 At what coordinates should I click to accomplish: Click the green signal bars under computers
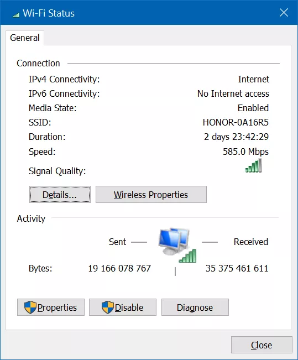(187, 255)
